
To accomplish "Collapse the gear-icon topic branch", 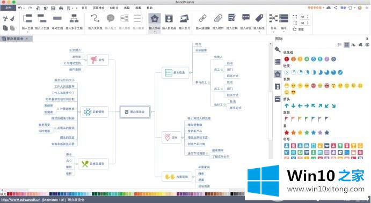I will (x=79, y=111).
